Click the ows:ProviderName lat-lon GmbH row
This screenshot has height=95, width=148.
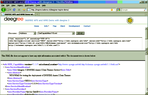pos(33,92)
